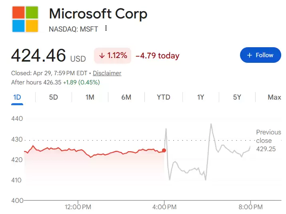This screenshot has width=286, height=214.
Task: View the 1Y chart range
Action: click(x=201, y=97)
